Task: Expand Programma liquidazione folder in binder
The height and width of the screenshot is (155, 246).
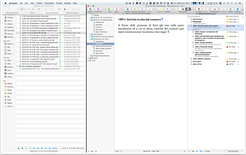Action: 90,56
